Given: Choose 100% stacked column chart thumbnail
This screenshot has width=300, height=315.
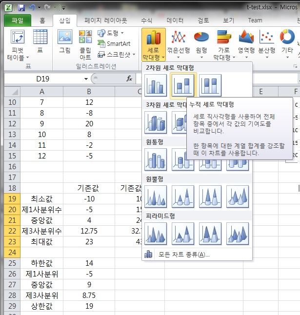Looking at the screenshot, I should (210, 85).
